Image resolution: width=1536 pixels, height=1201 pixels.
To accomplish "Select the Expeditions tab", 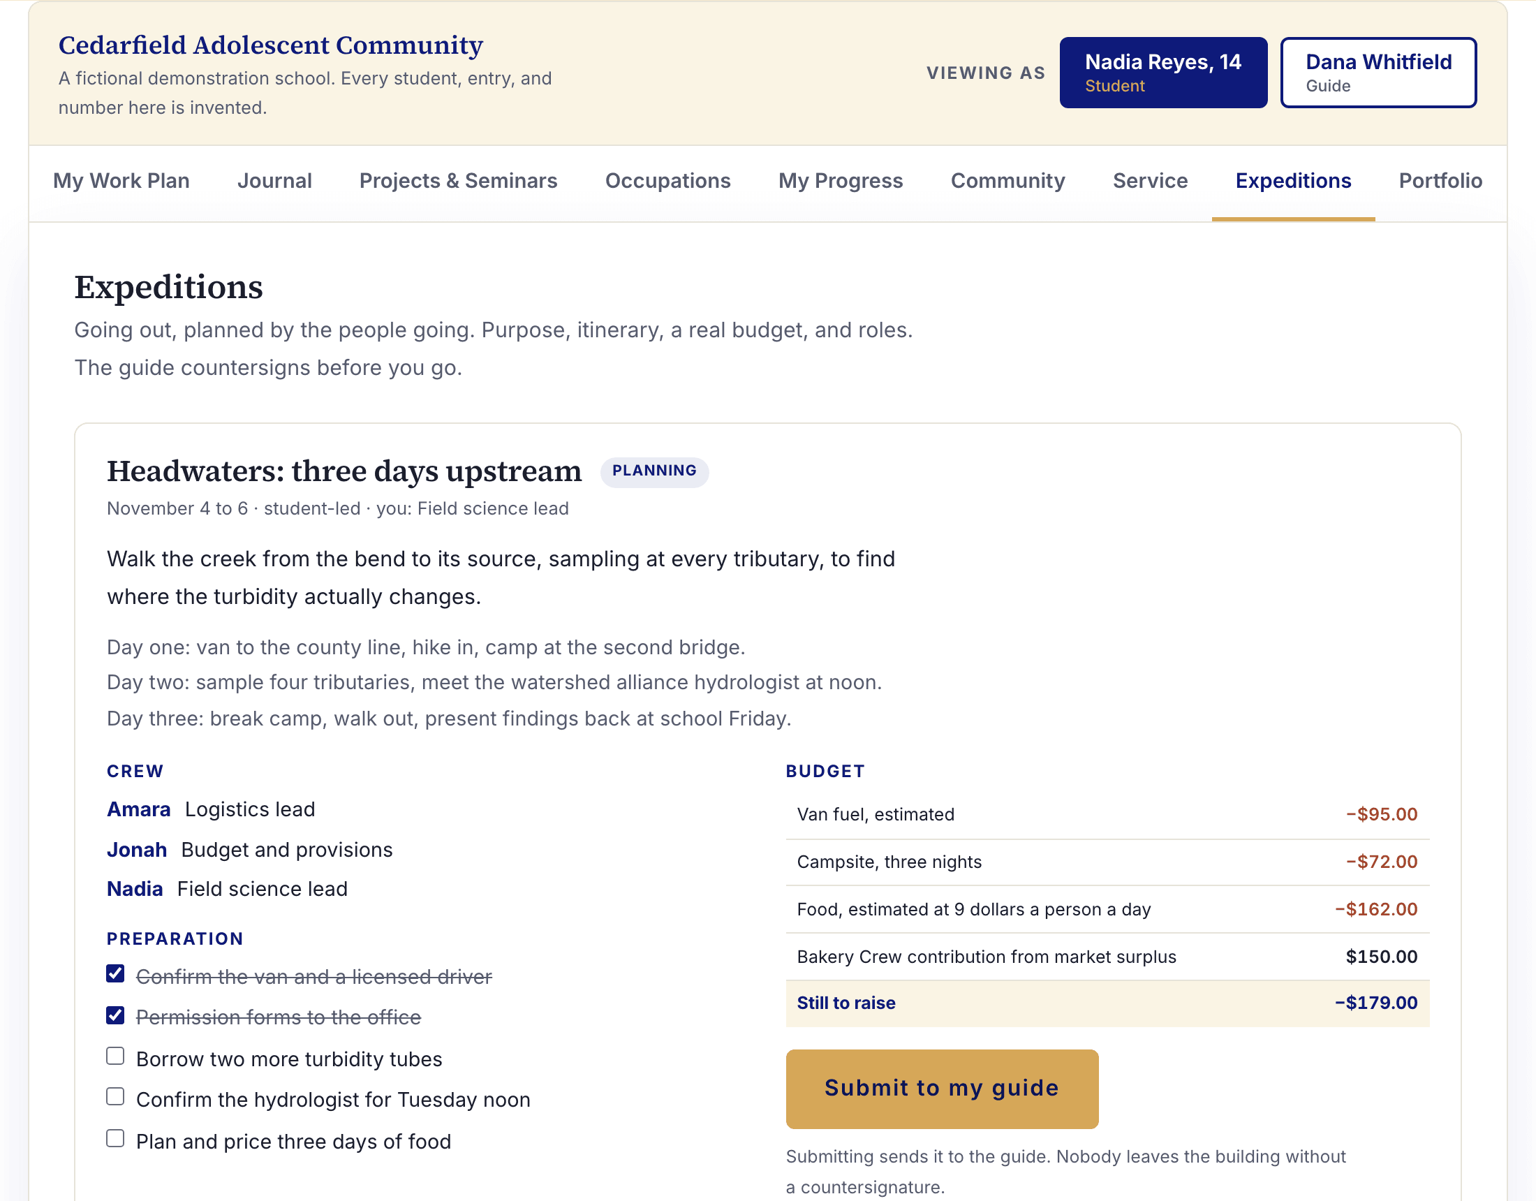I will coord(1292,181).
